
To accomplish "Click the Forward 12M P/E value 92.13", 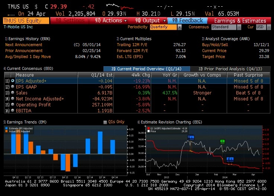I will [x=181, y=51].
